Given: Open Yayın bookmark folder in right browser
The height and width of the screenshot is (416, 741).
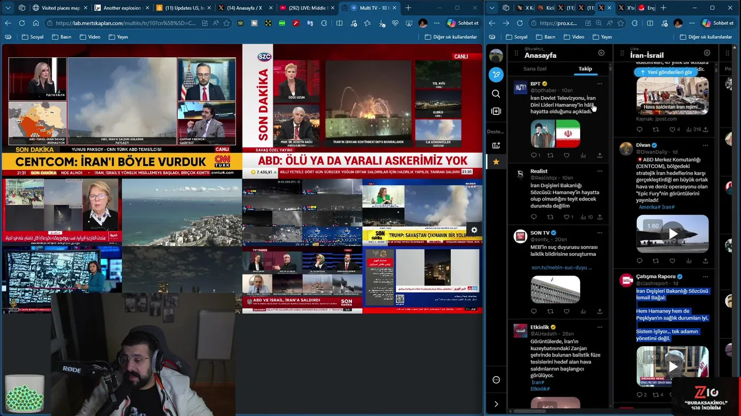Looking at the screenshot, I should point(602,37).
